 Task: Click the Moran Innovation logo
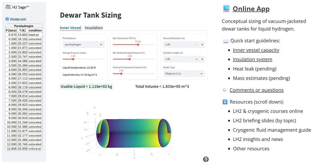tap(8, 7)
